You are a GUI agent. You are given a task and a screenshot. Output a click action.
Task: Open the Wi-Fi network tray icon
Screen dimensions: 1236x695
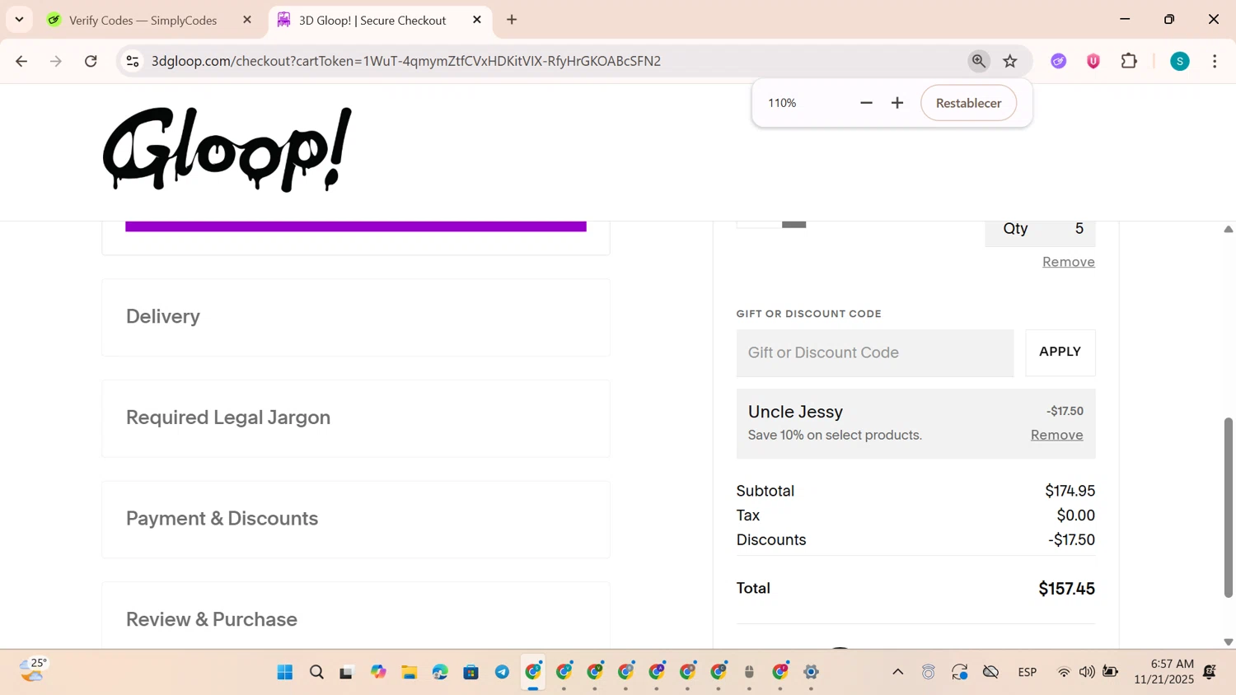pos(1064,673)
